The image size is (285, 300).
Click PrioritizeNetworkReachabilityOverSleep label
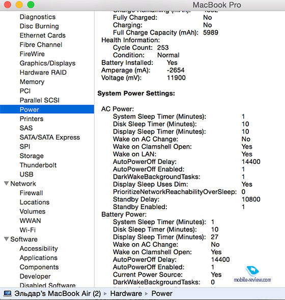click(175, 192)
